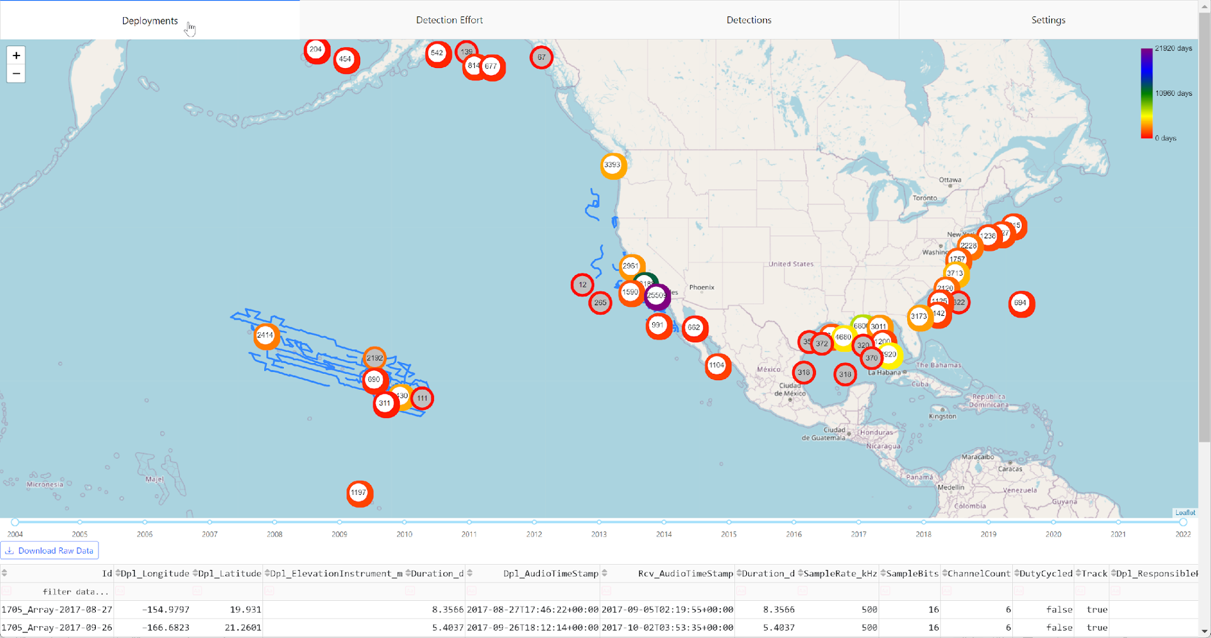
Task: Select the 204 deployment marker near Alaska
Action: [x=316, y=49]
